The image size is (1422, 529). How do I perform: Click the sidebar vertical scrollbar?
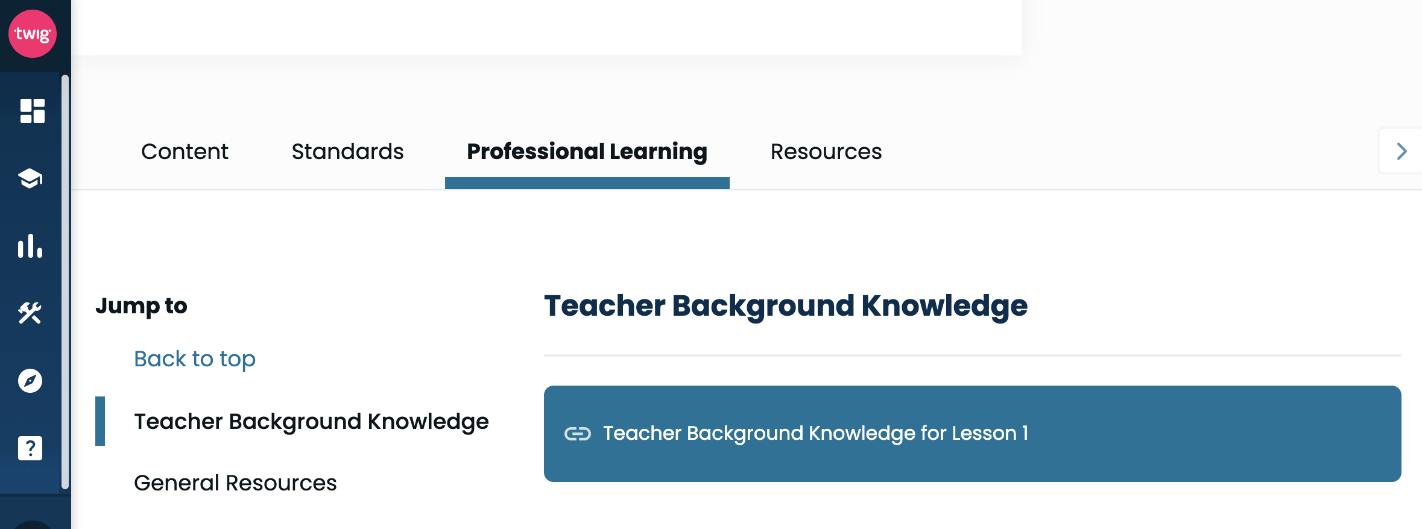[x=65, y=282]
